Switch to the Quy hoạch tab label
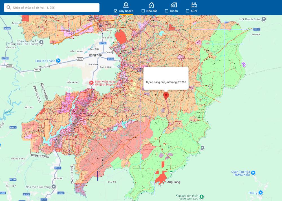Image resolution: width=282 pixels, height=201 pixels. (126, 11)
